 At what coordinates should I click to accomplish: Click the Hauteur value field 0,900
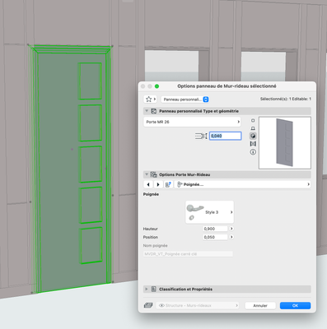tap(215, 229)
